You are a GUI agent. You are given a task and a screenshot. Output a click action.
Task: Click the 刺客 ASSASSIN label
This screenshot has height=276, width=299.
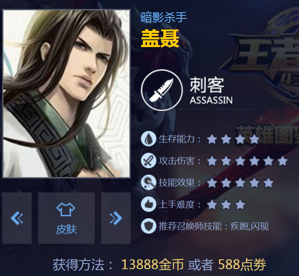(211, 90)
